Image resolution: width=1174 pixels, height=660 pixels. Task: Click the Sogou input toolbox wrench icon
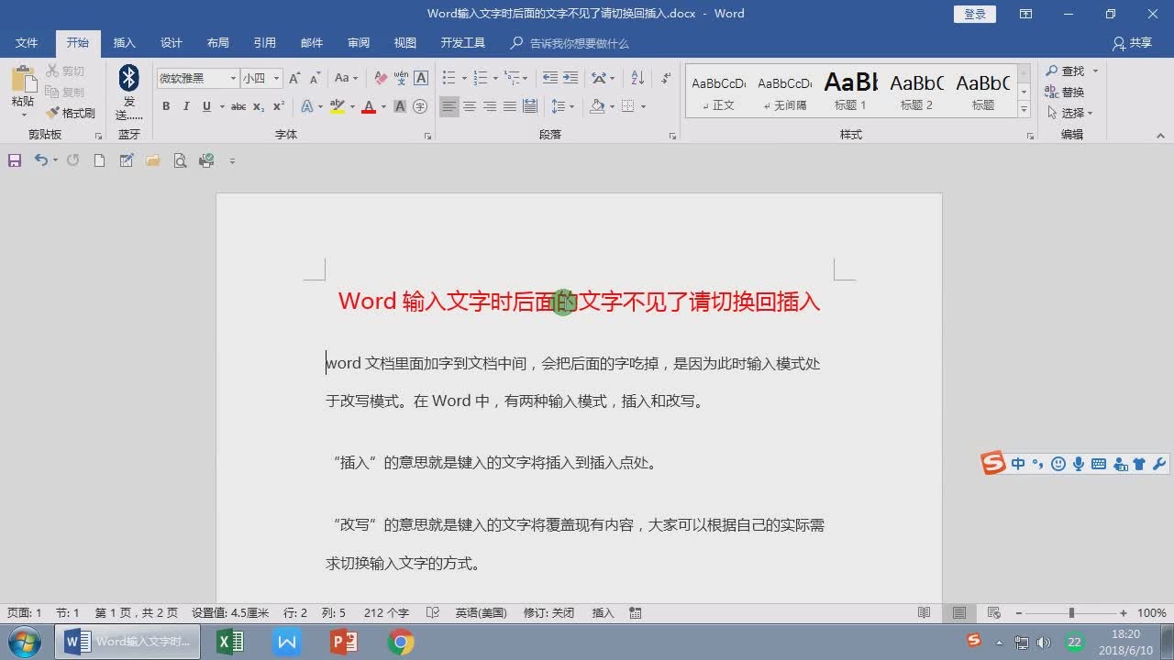[x=1159, y=464]
